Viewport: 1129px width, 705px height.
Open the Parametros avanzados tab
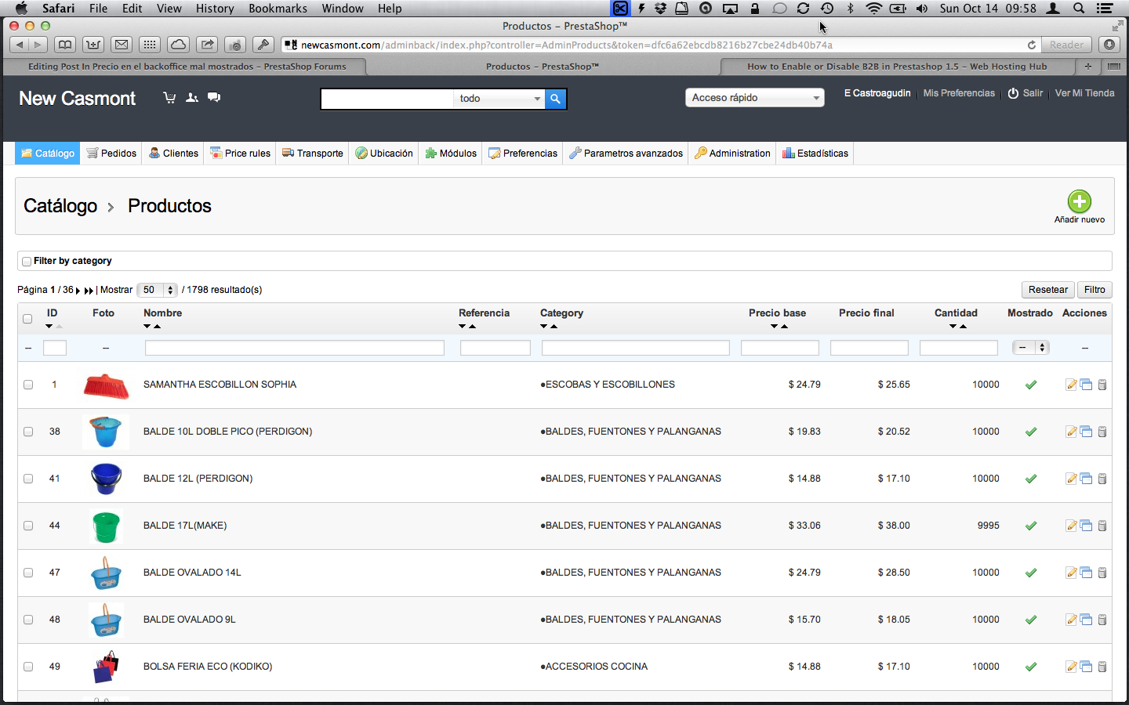point(626,154)
